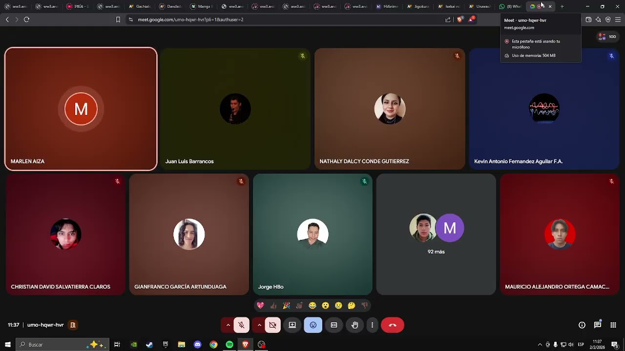Open audio settings arrow beside microphone
Screen dimensions: 625x351
(x=228, y=325)
